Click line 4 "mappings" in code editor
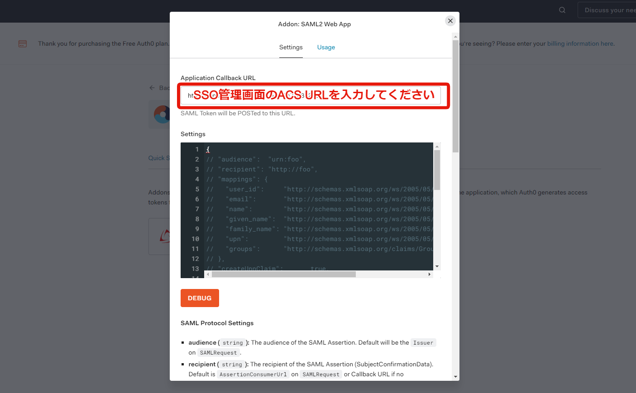Image resolution: width=636 pixels, height=393 pixels. [x=237, y=180]
